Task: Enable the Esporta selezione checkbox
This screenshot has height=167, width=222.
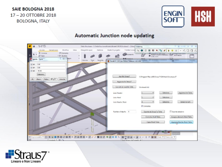Action: tap(171, 111)
